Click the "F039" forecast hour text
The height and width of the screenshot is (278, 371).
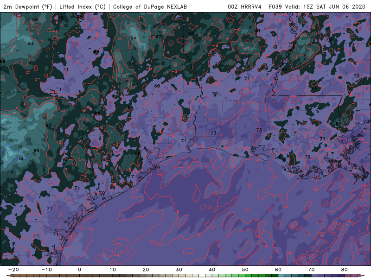(275, 6)
